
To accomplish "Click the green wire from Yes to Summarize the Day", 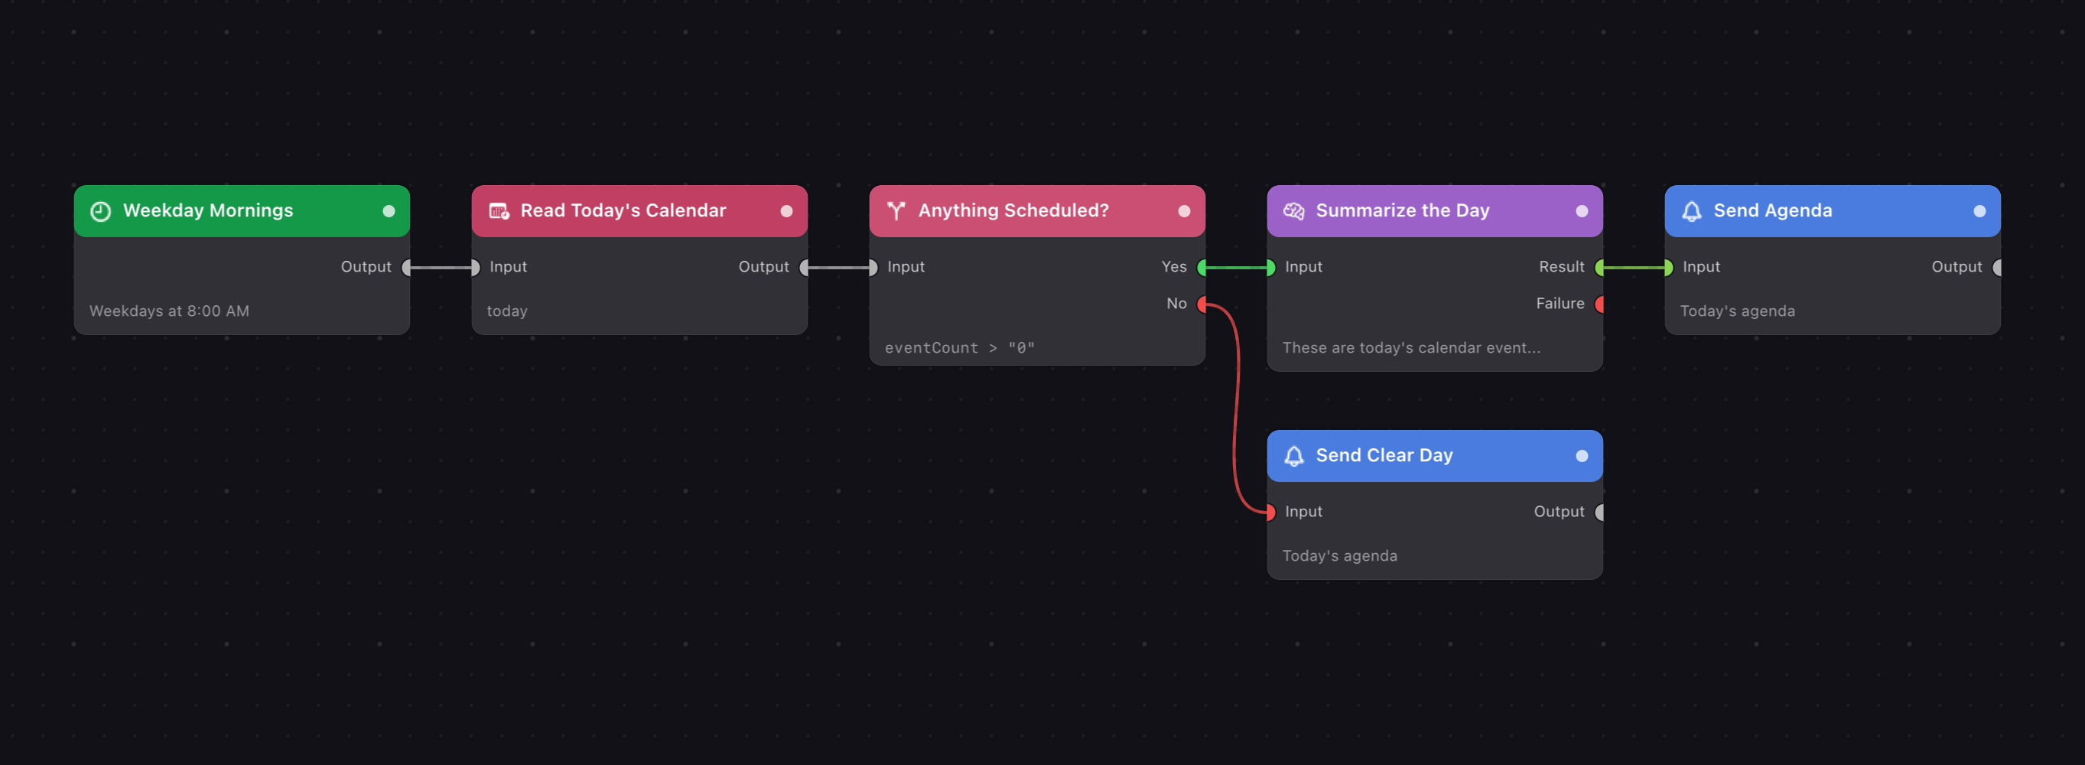I will point(1237,267).
